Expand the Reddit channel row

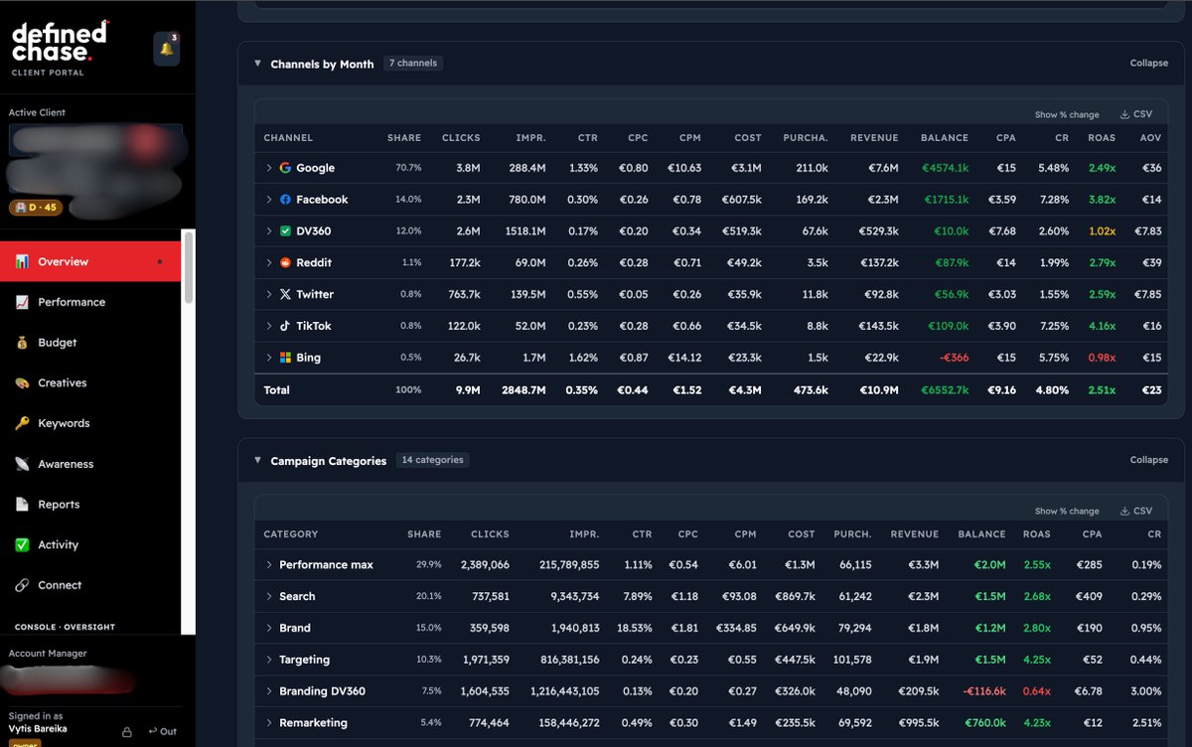pyautogui.click(x=268, y=262)
